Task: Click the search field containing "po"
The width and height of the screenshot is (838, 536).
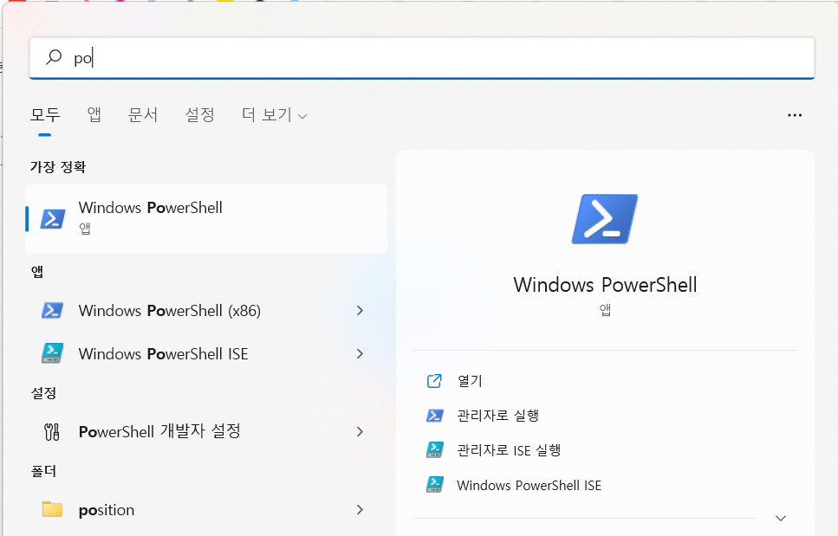Action: (x=422, y=58)
